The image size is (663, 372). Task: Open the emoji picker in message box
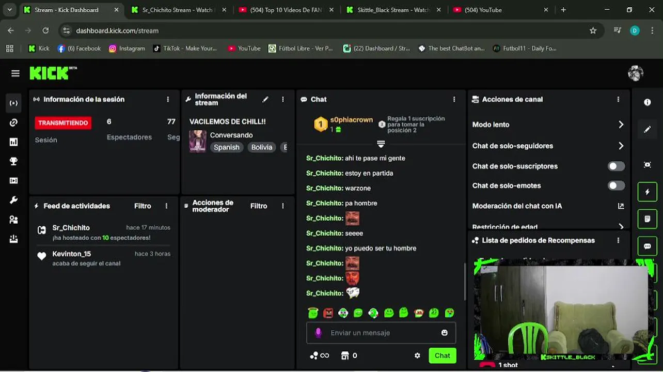[x=445, y=333]
